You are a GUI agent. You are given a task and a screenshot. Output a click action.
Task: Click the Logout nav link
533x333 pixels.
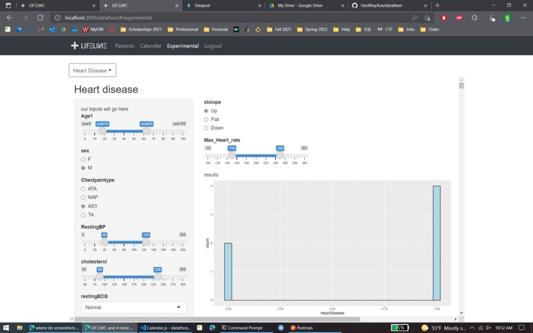tap(213, 46)
